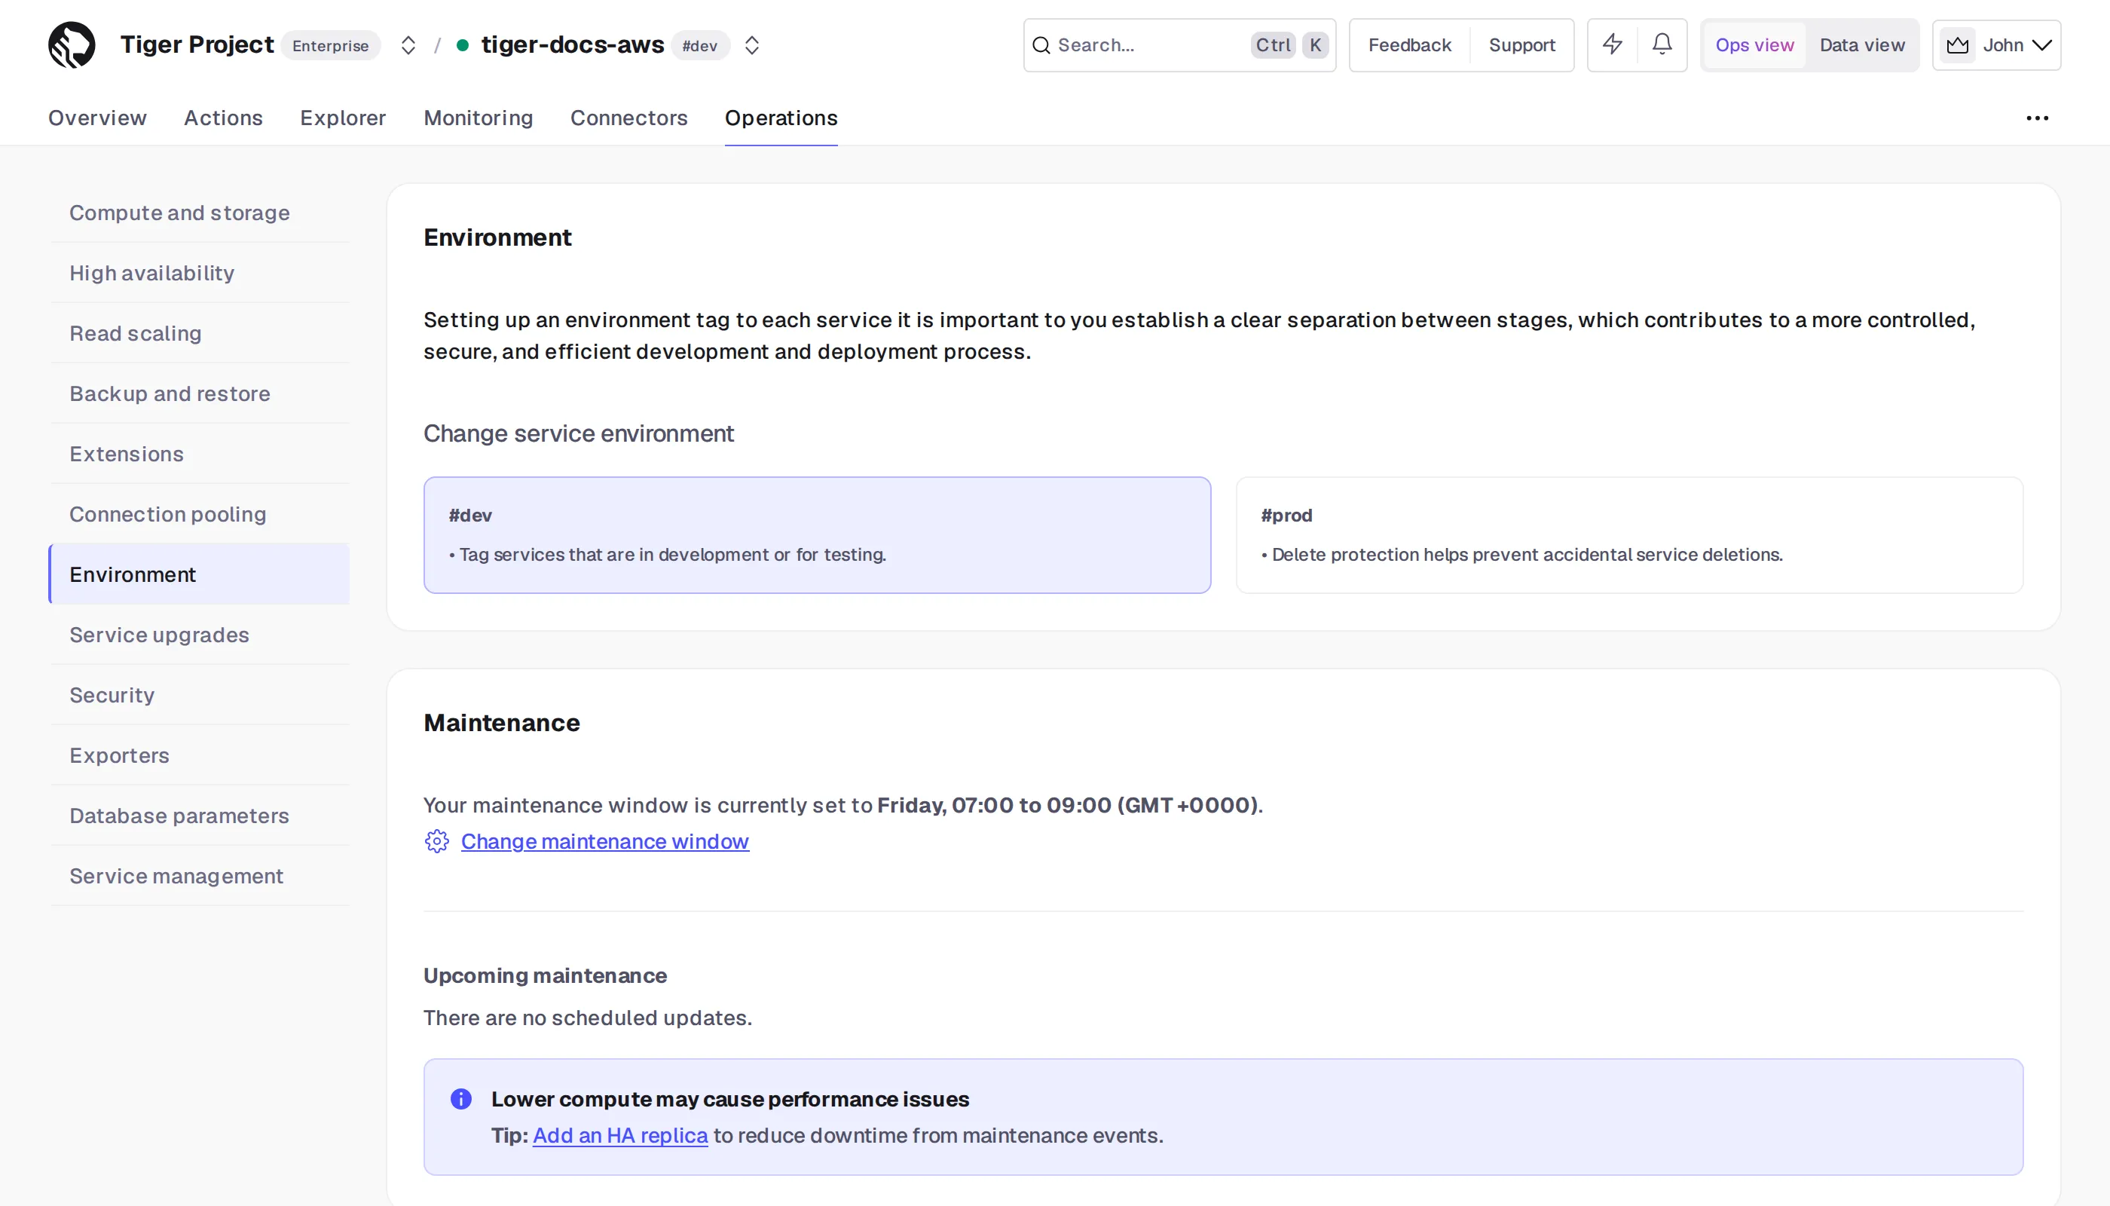
Task: Click the search magnifier icon
Action: pos(1041,44)
